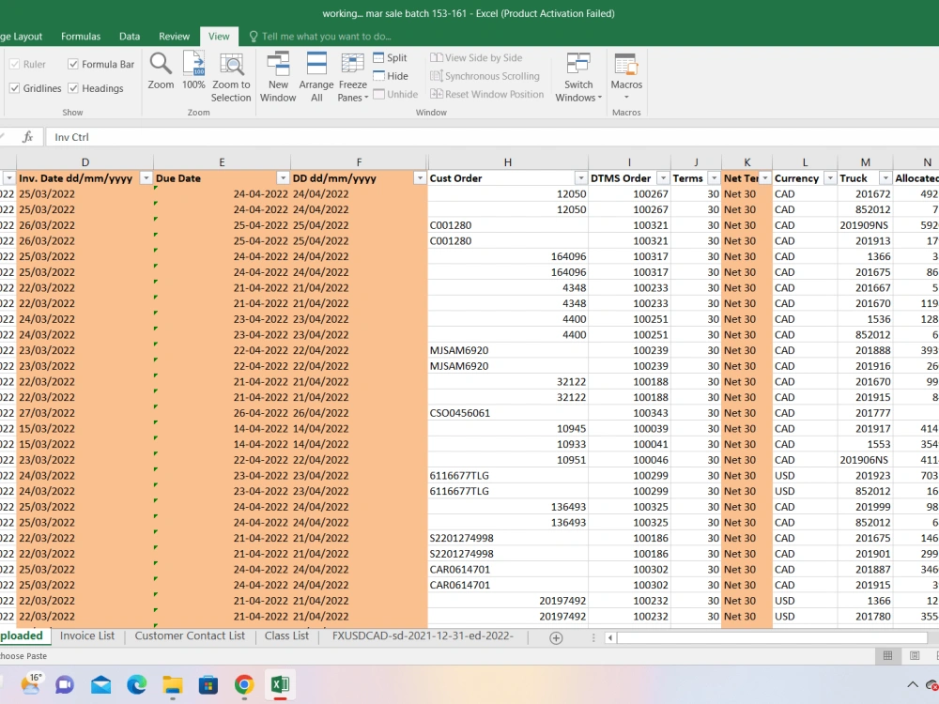Select the truck cell 201909NS
This screenshot has width=939, height=704.
[x=865, y=225]
